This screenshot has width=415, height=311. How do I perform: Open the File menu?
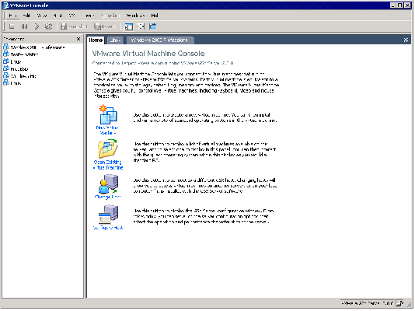pos(13,16)
